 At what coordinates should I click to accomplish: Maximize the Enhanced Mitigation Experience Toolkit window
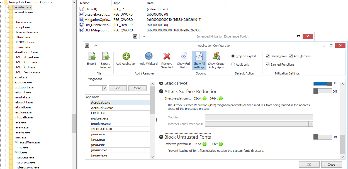(x=298, y=36)
